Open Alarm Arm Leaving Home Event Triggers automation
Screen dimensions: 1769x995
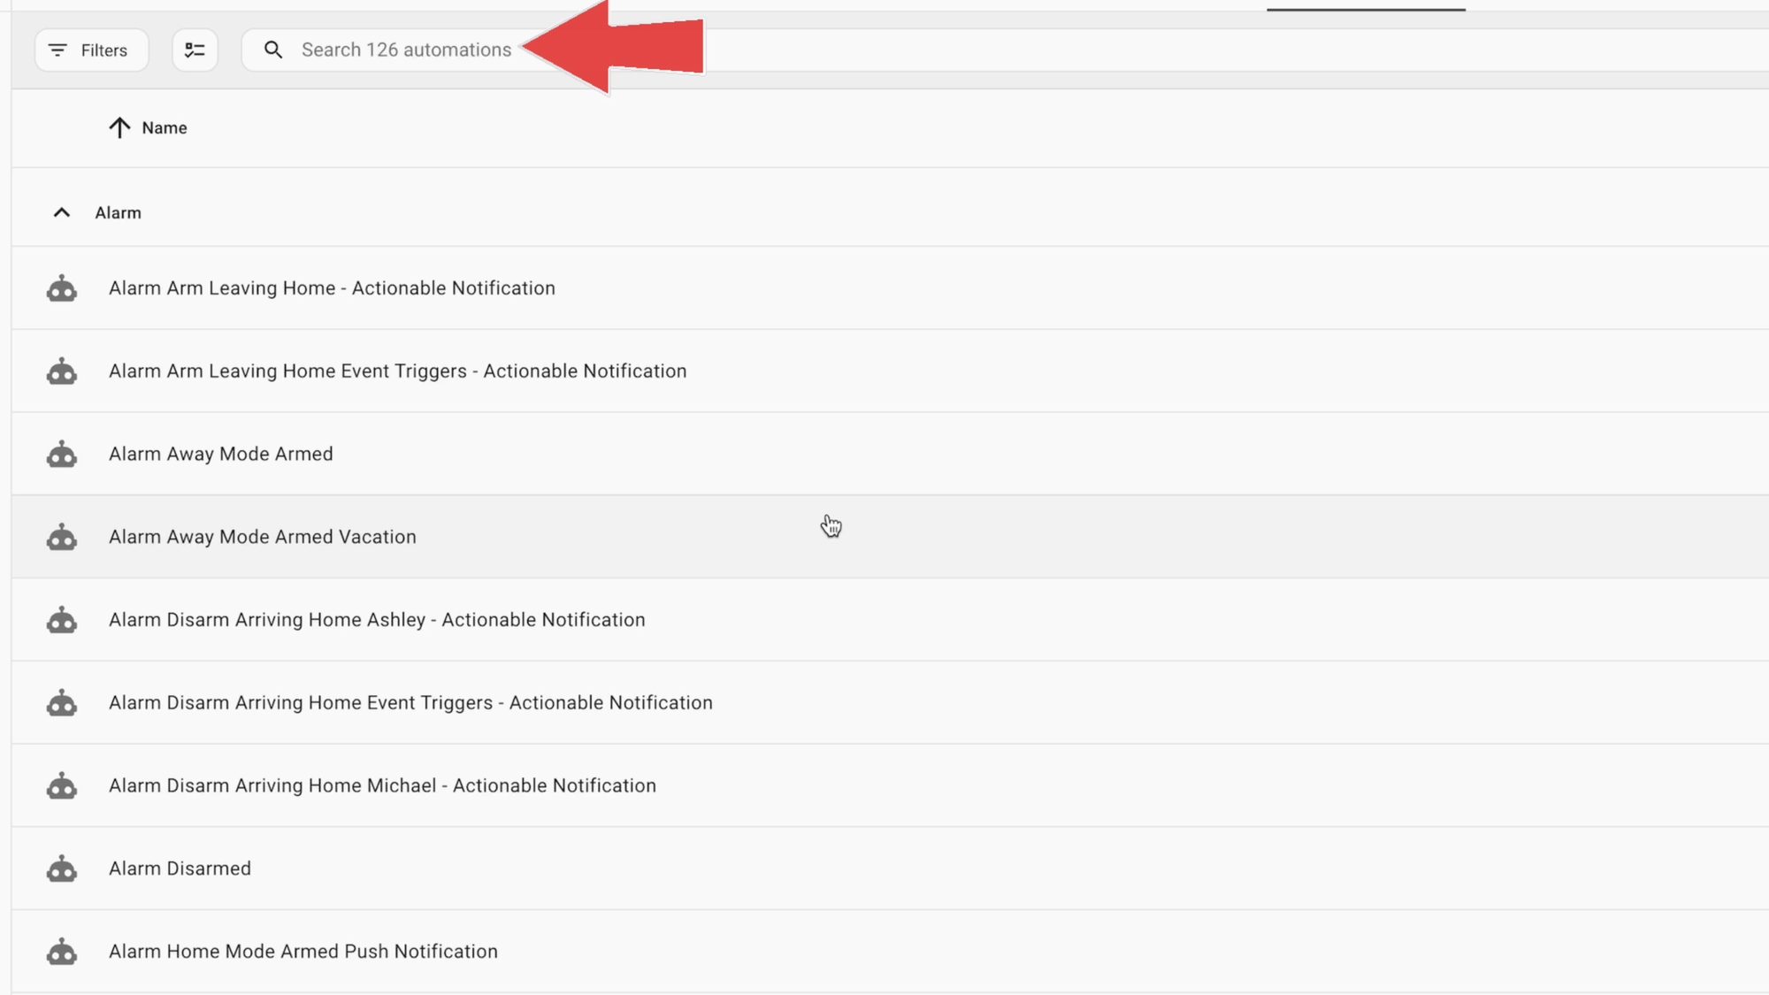click(x=397, y=371)
